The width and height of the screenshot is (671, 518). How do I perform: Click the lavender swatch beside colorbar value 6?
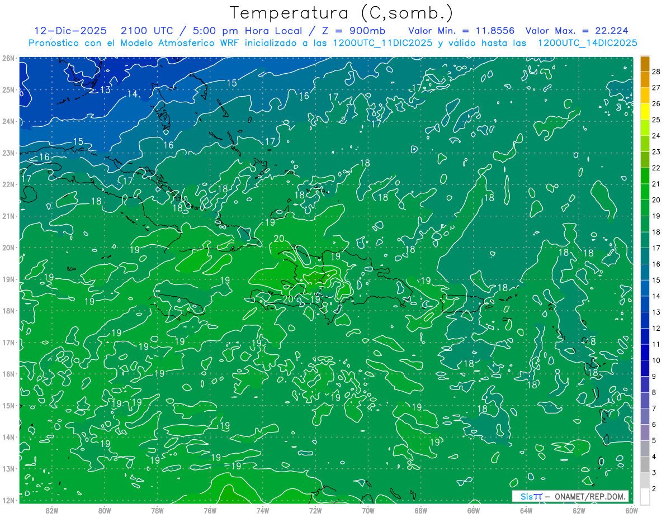(x=645, y=432)
